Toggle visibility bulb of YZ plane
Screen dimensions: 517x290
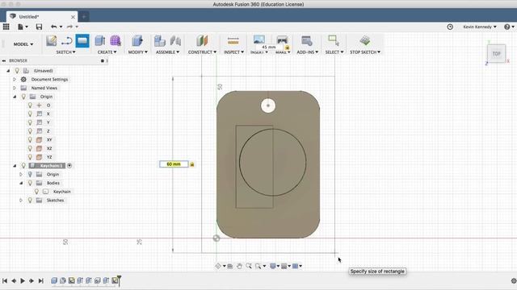point(30,157)
